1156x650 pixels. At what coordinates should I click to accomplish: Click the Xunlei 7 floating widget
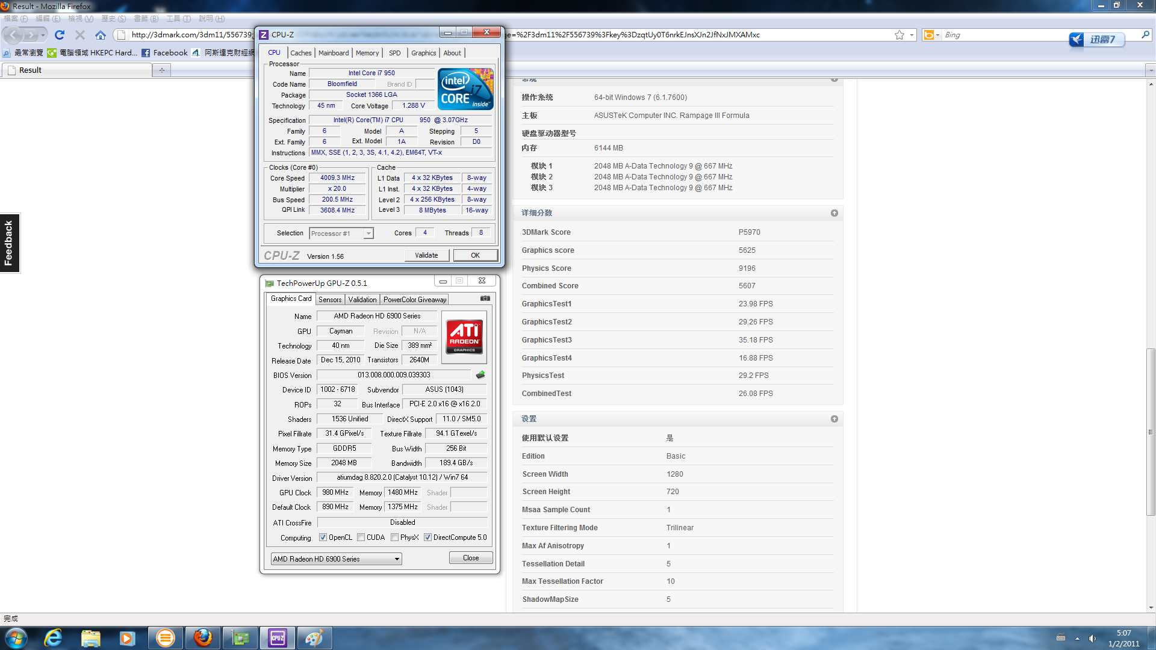click(1096, 40)
